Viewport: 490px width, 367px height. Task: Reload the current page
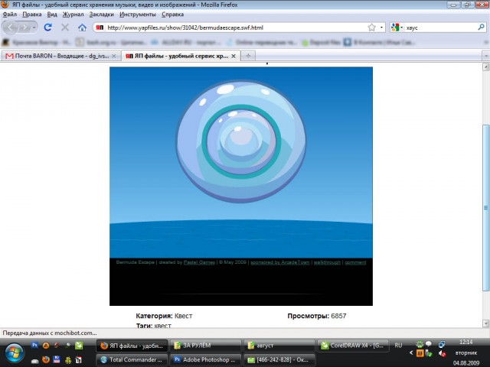pyautogui.click(x=47, y=28)
